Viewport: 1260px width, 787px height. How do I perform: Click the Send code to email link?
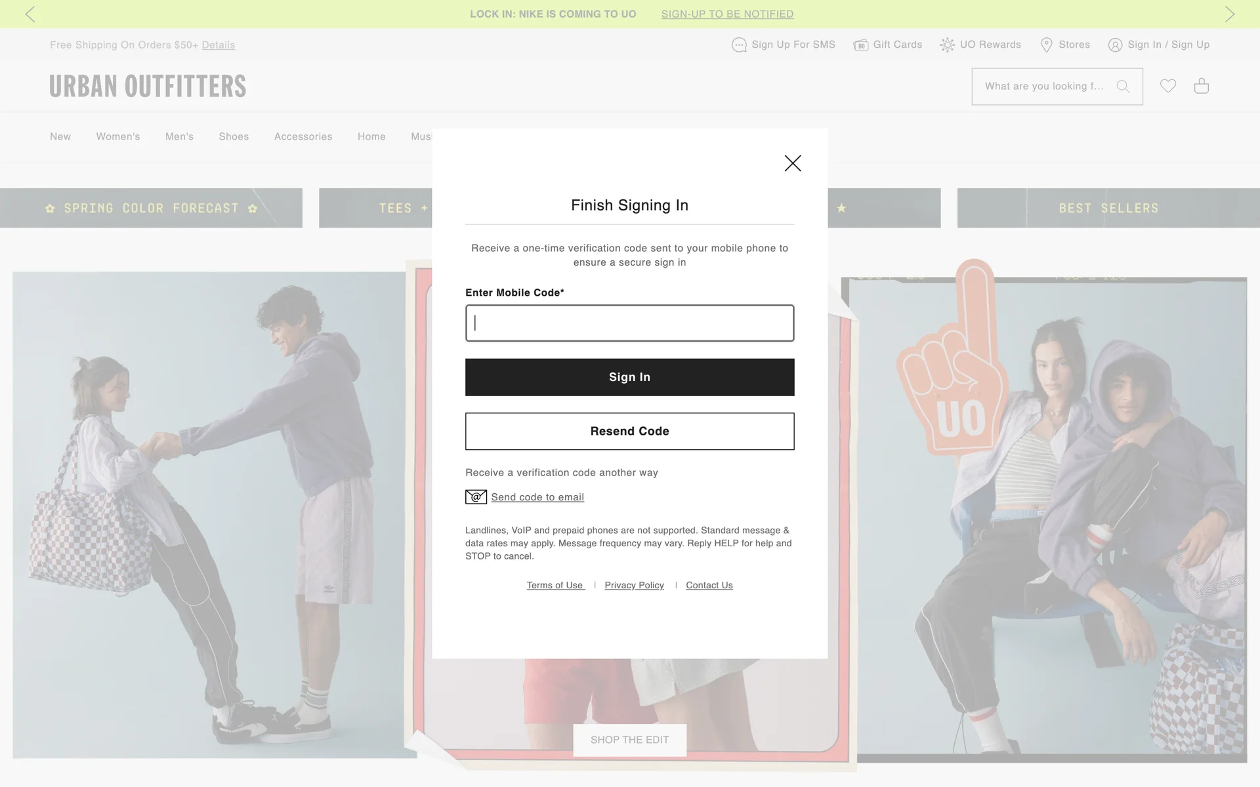click(537, 497)
